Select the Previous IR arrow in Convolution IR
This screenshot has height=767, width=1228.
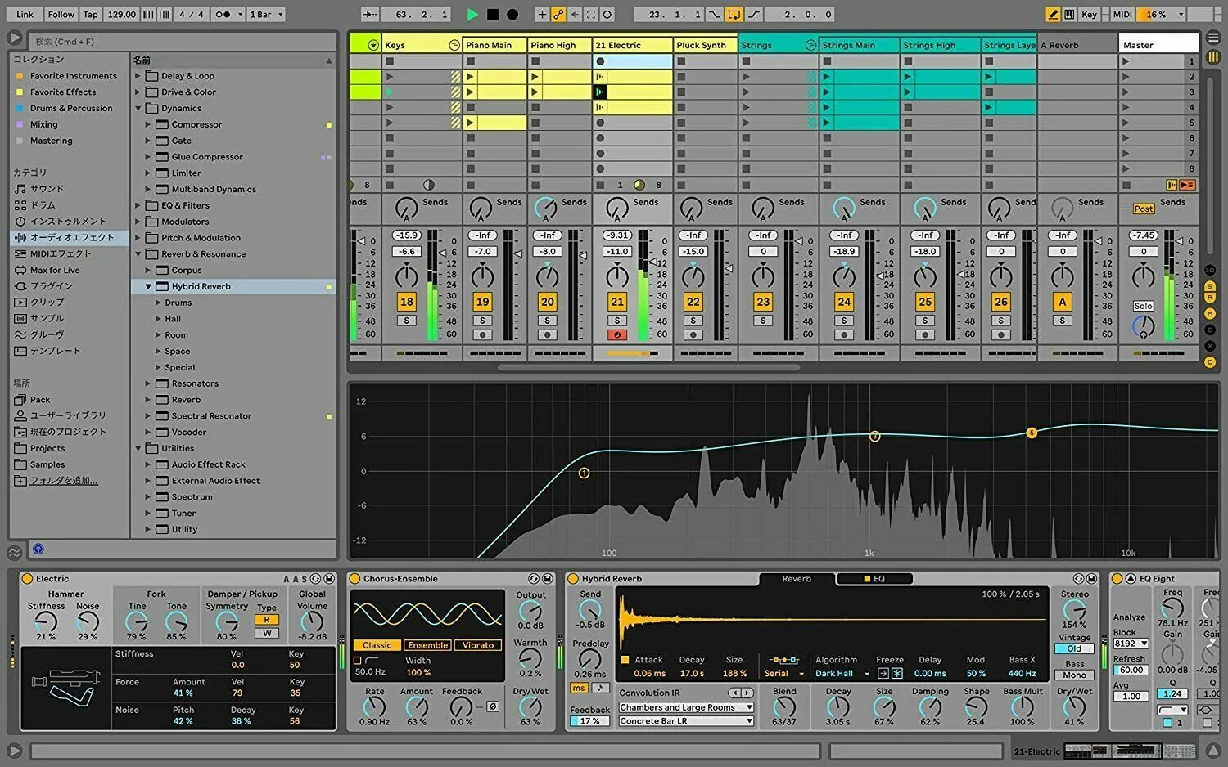click(x=734, y=693)
